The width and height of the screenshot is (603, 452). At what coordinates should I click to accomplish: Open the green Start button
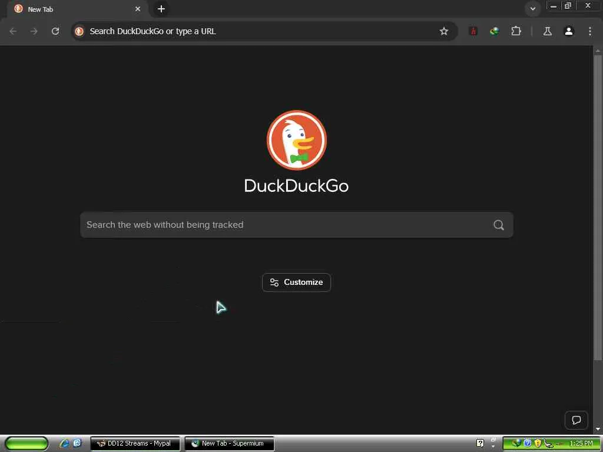26,443
